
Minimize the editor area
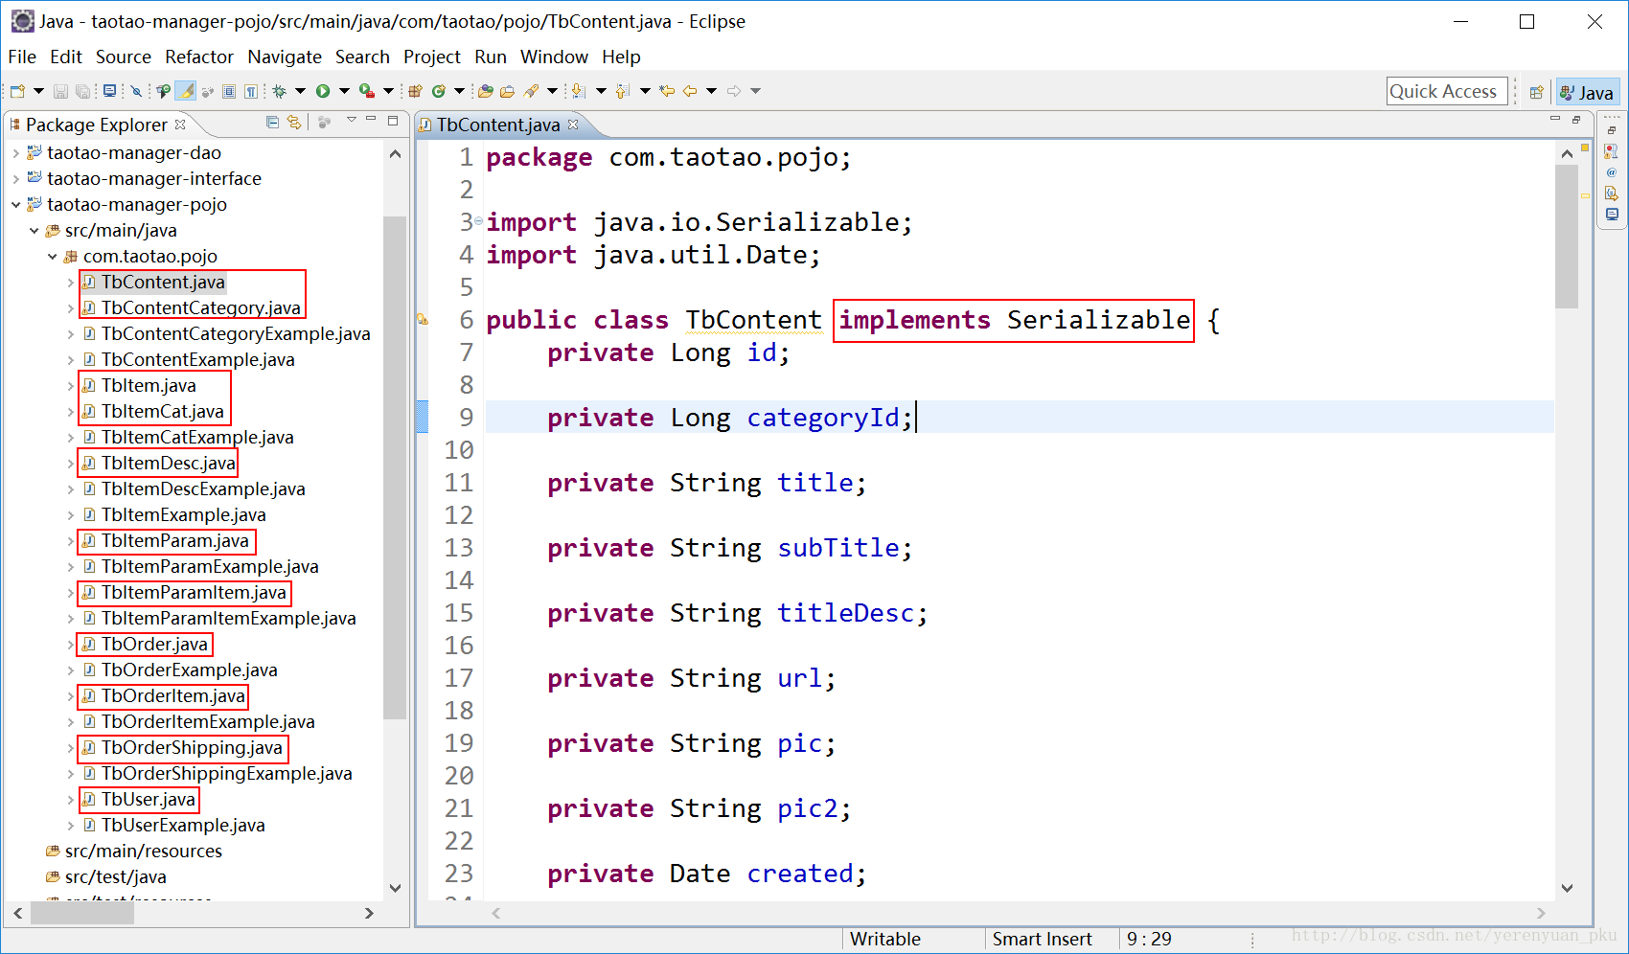coord(1555,120)
